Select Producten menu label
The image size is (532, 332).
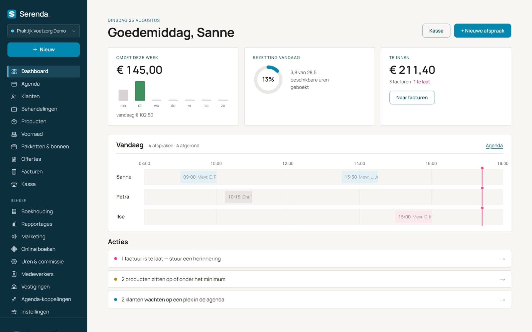coord(34,122)
